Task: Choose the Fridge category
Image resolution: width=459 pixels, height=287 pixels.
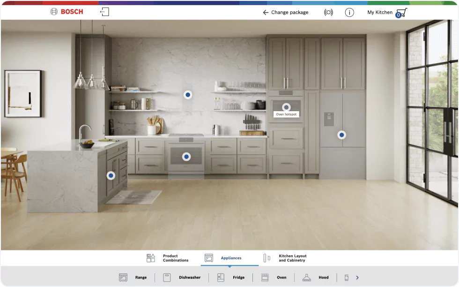Action: (x=231, y=277)
